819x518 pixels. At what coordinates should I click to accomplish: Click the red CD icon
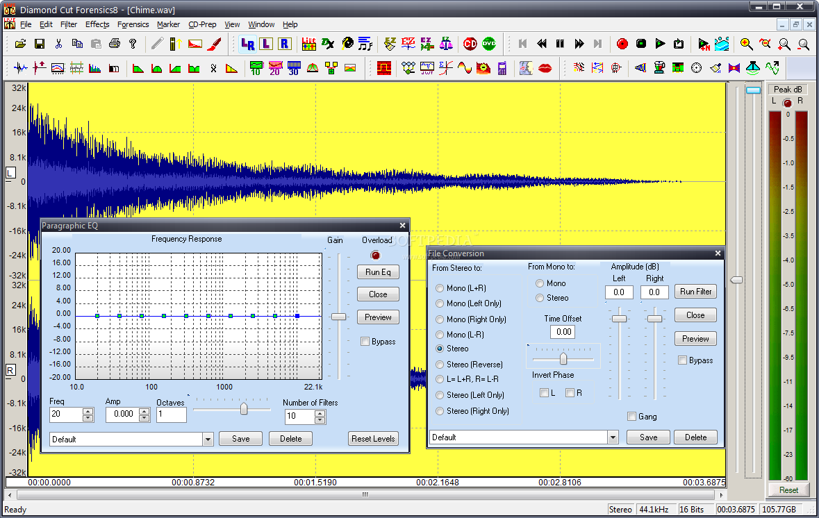[470, 44]
